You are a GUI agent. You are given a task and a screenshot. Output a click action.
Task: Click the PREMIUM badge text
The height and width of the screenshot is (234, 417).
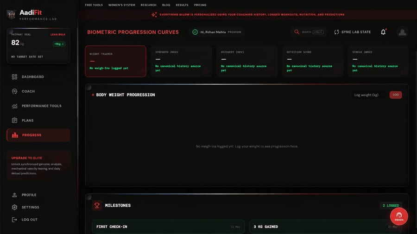(x=234, y=32)
